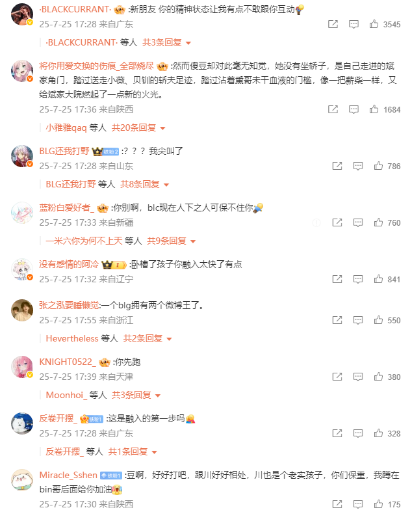Image resolution: width=412 pixels, height=510 pixels.
Task: Click the share icon on ·BLACKCURRANT·'s comment
Action: click(333, 24)
